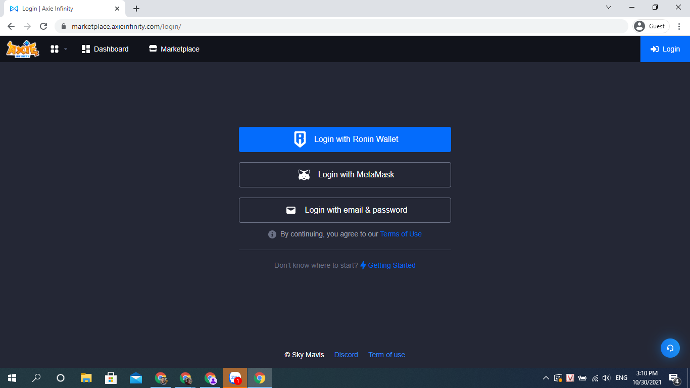Open the notification center icon
The width and height of the screenshot is (690, 388).
click(x=674, y=378)
